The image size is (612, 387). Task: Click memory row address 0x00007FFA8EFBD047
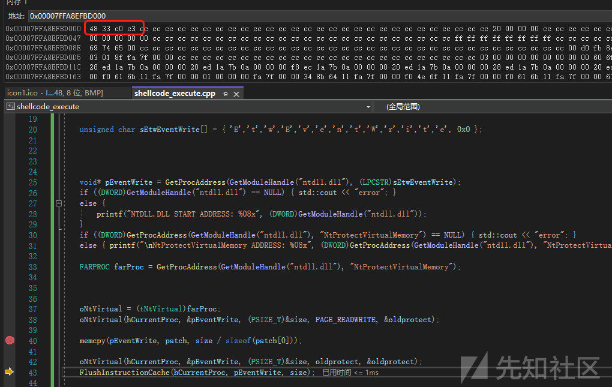[43, 38]
